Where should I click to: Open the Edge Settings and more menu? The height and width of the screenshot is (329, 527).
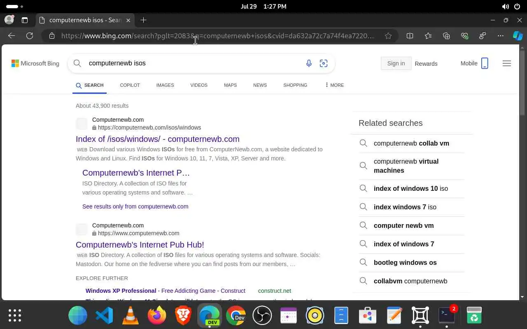pos(501,36)
